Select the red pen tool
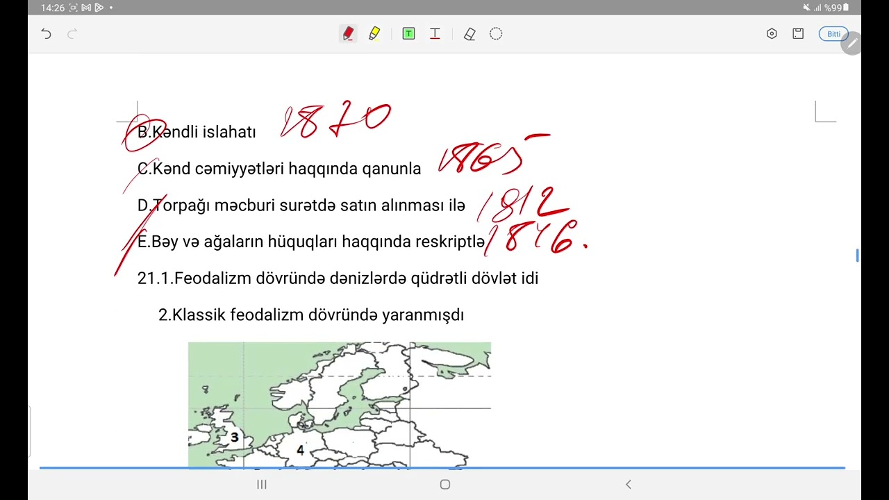 (x=348, y=33)
